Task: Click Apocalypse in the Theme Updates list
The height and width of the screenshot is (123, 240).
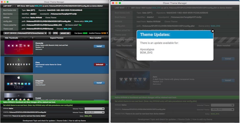Action: [147, 49]
